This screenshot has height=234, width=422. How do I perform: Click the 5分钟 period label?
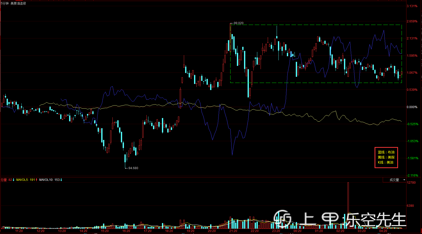5,3
